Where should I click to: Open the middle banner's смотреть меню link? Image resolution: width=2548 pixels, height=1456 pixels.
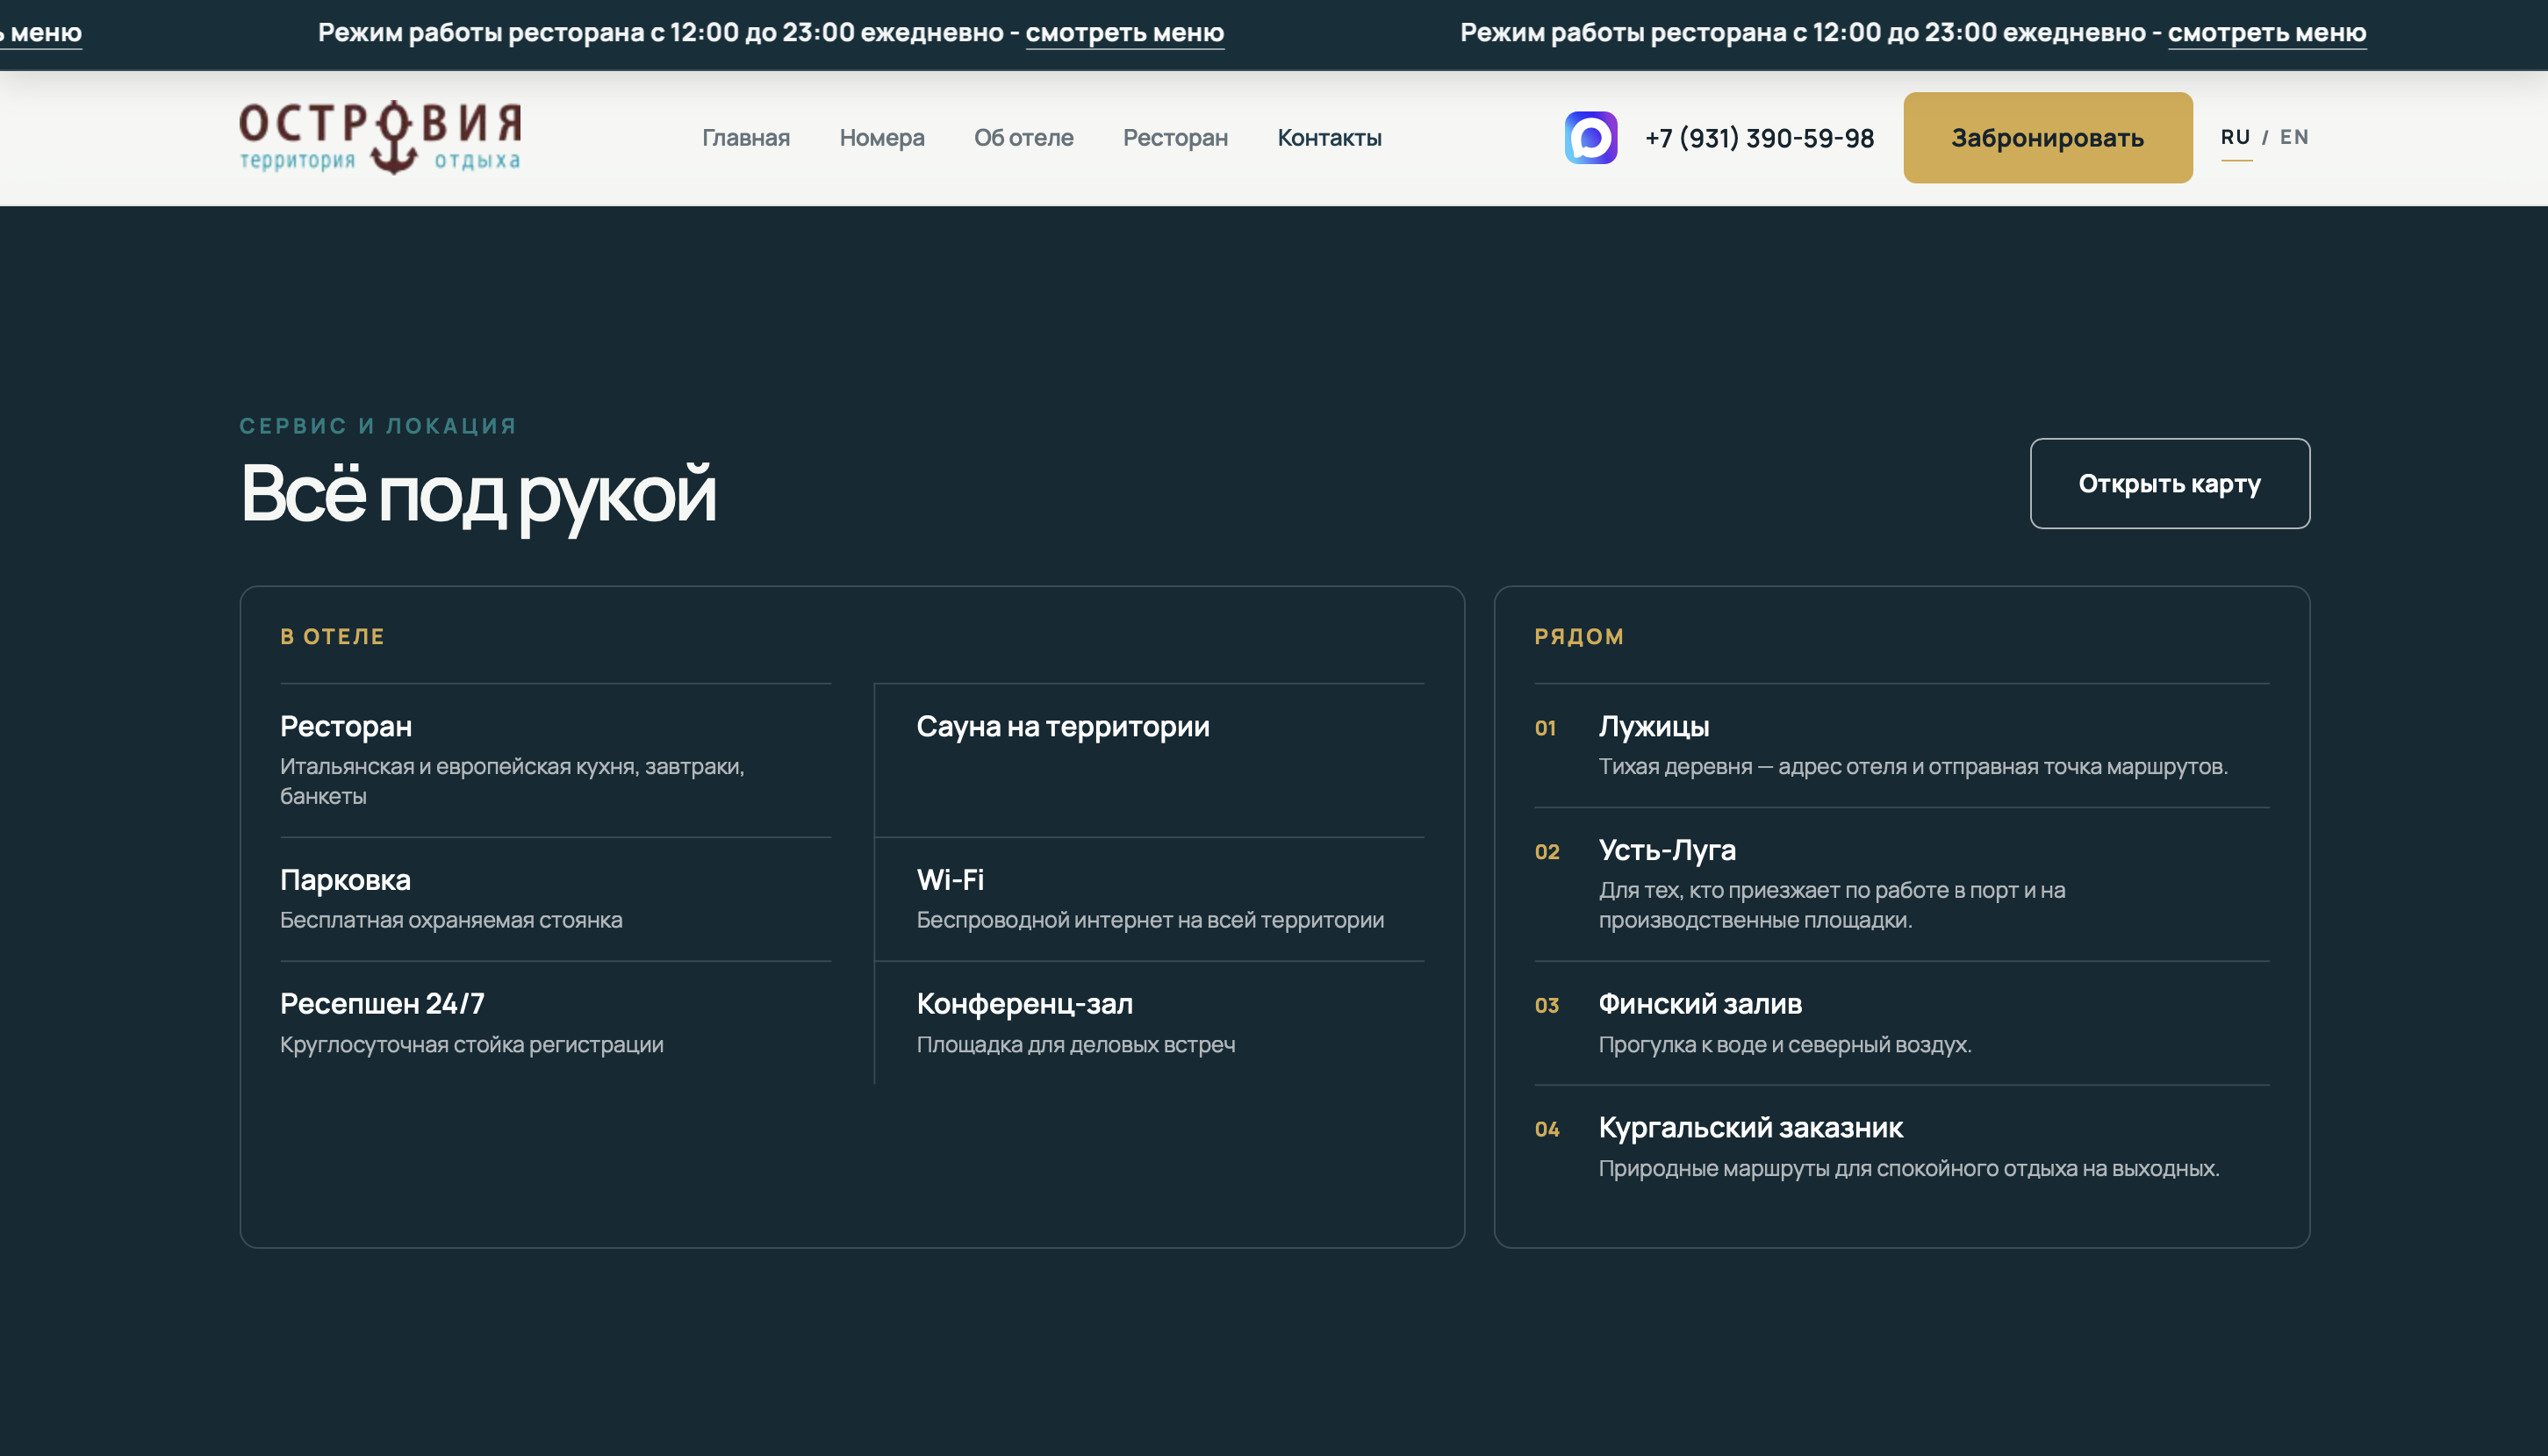click(x=1125, y=33)
